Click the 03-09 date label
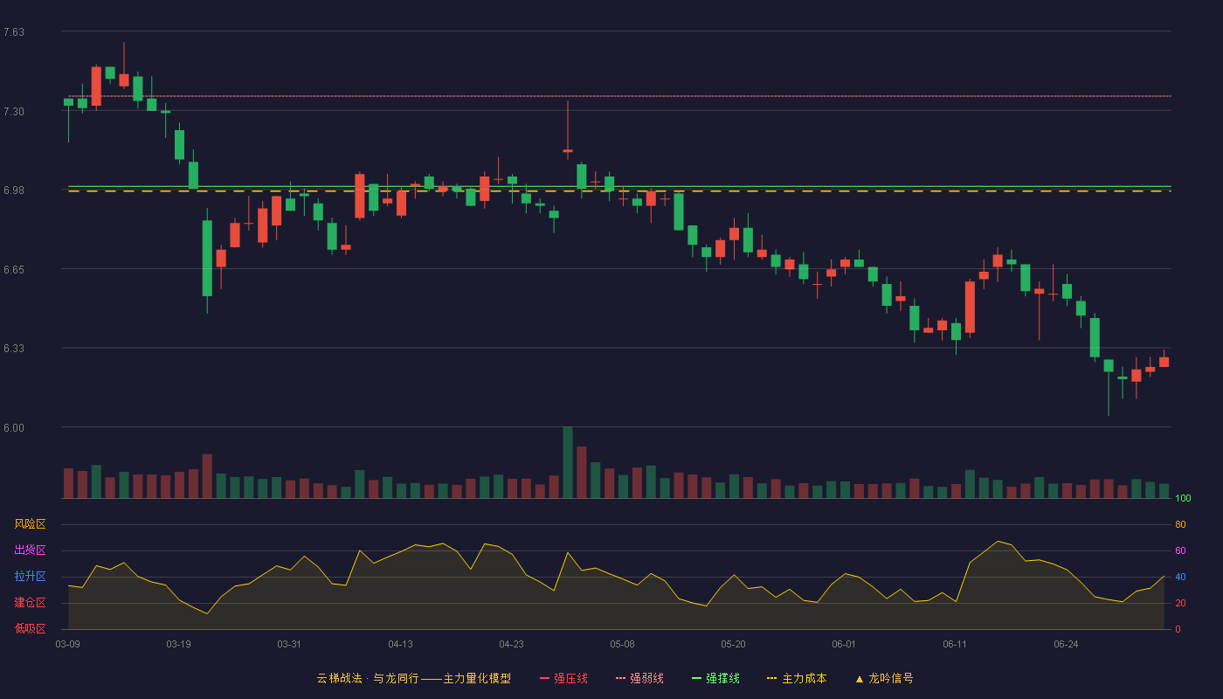Image resolution: width=1223 pixels, height=699 pixels. (68, 644)
